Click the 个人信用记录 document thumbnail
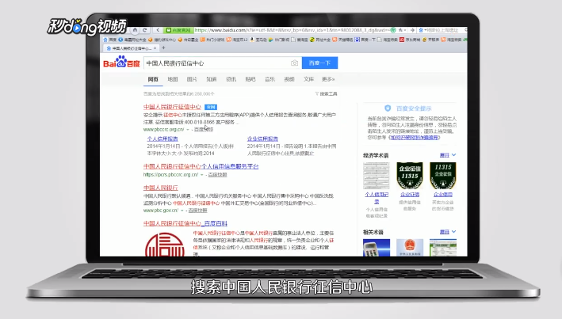The width and height of the screenshot is (562, 319). (x=377, y=176)
